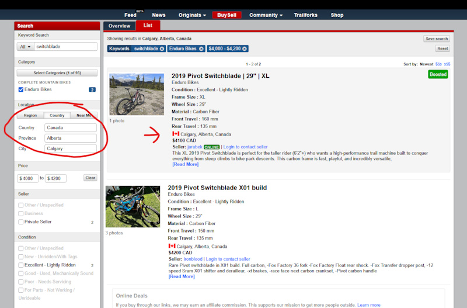
Task: Click Read More on the XL Switchblade listing
Action: [x=185, y=164]
